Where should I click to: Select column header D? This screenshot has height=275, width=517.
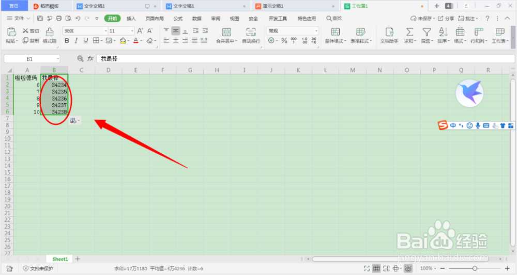click(x=108, y=70)
